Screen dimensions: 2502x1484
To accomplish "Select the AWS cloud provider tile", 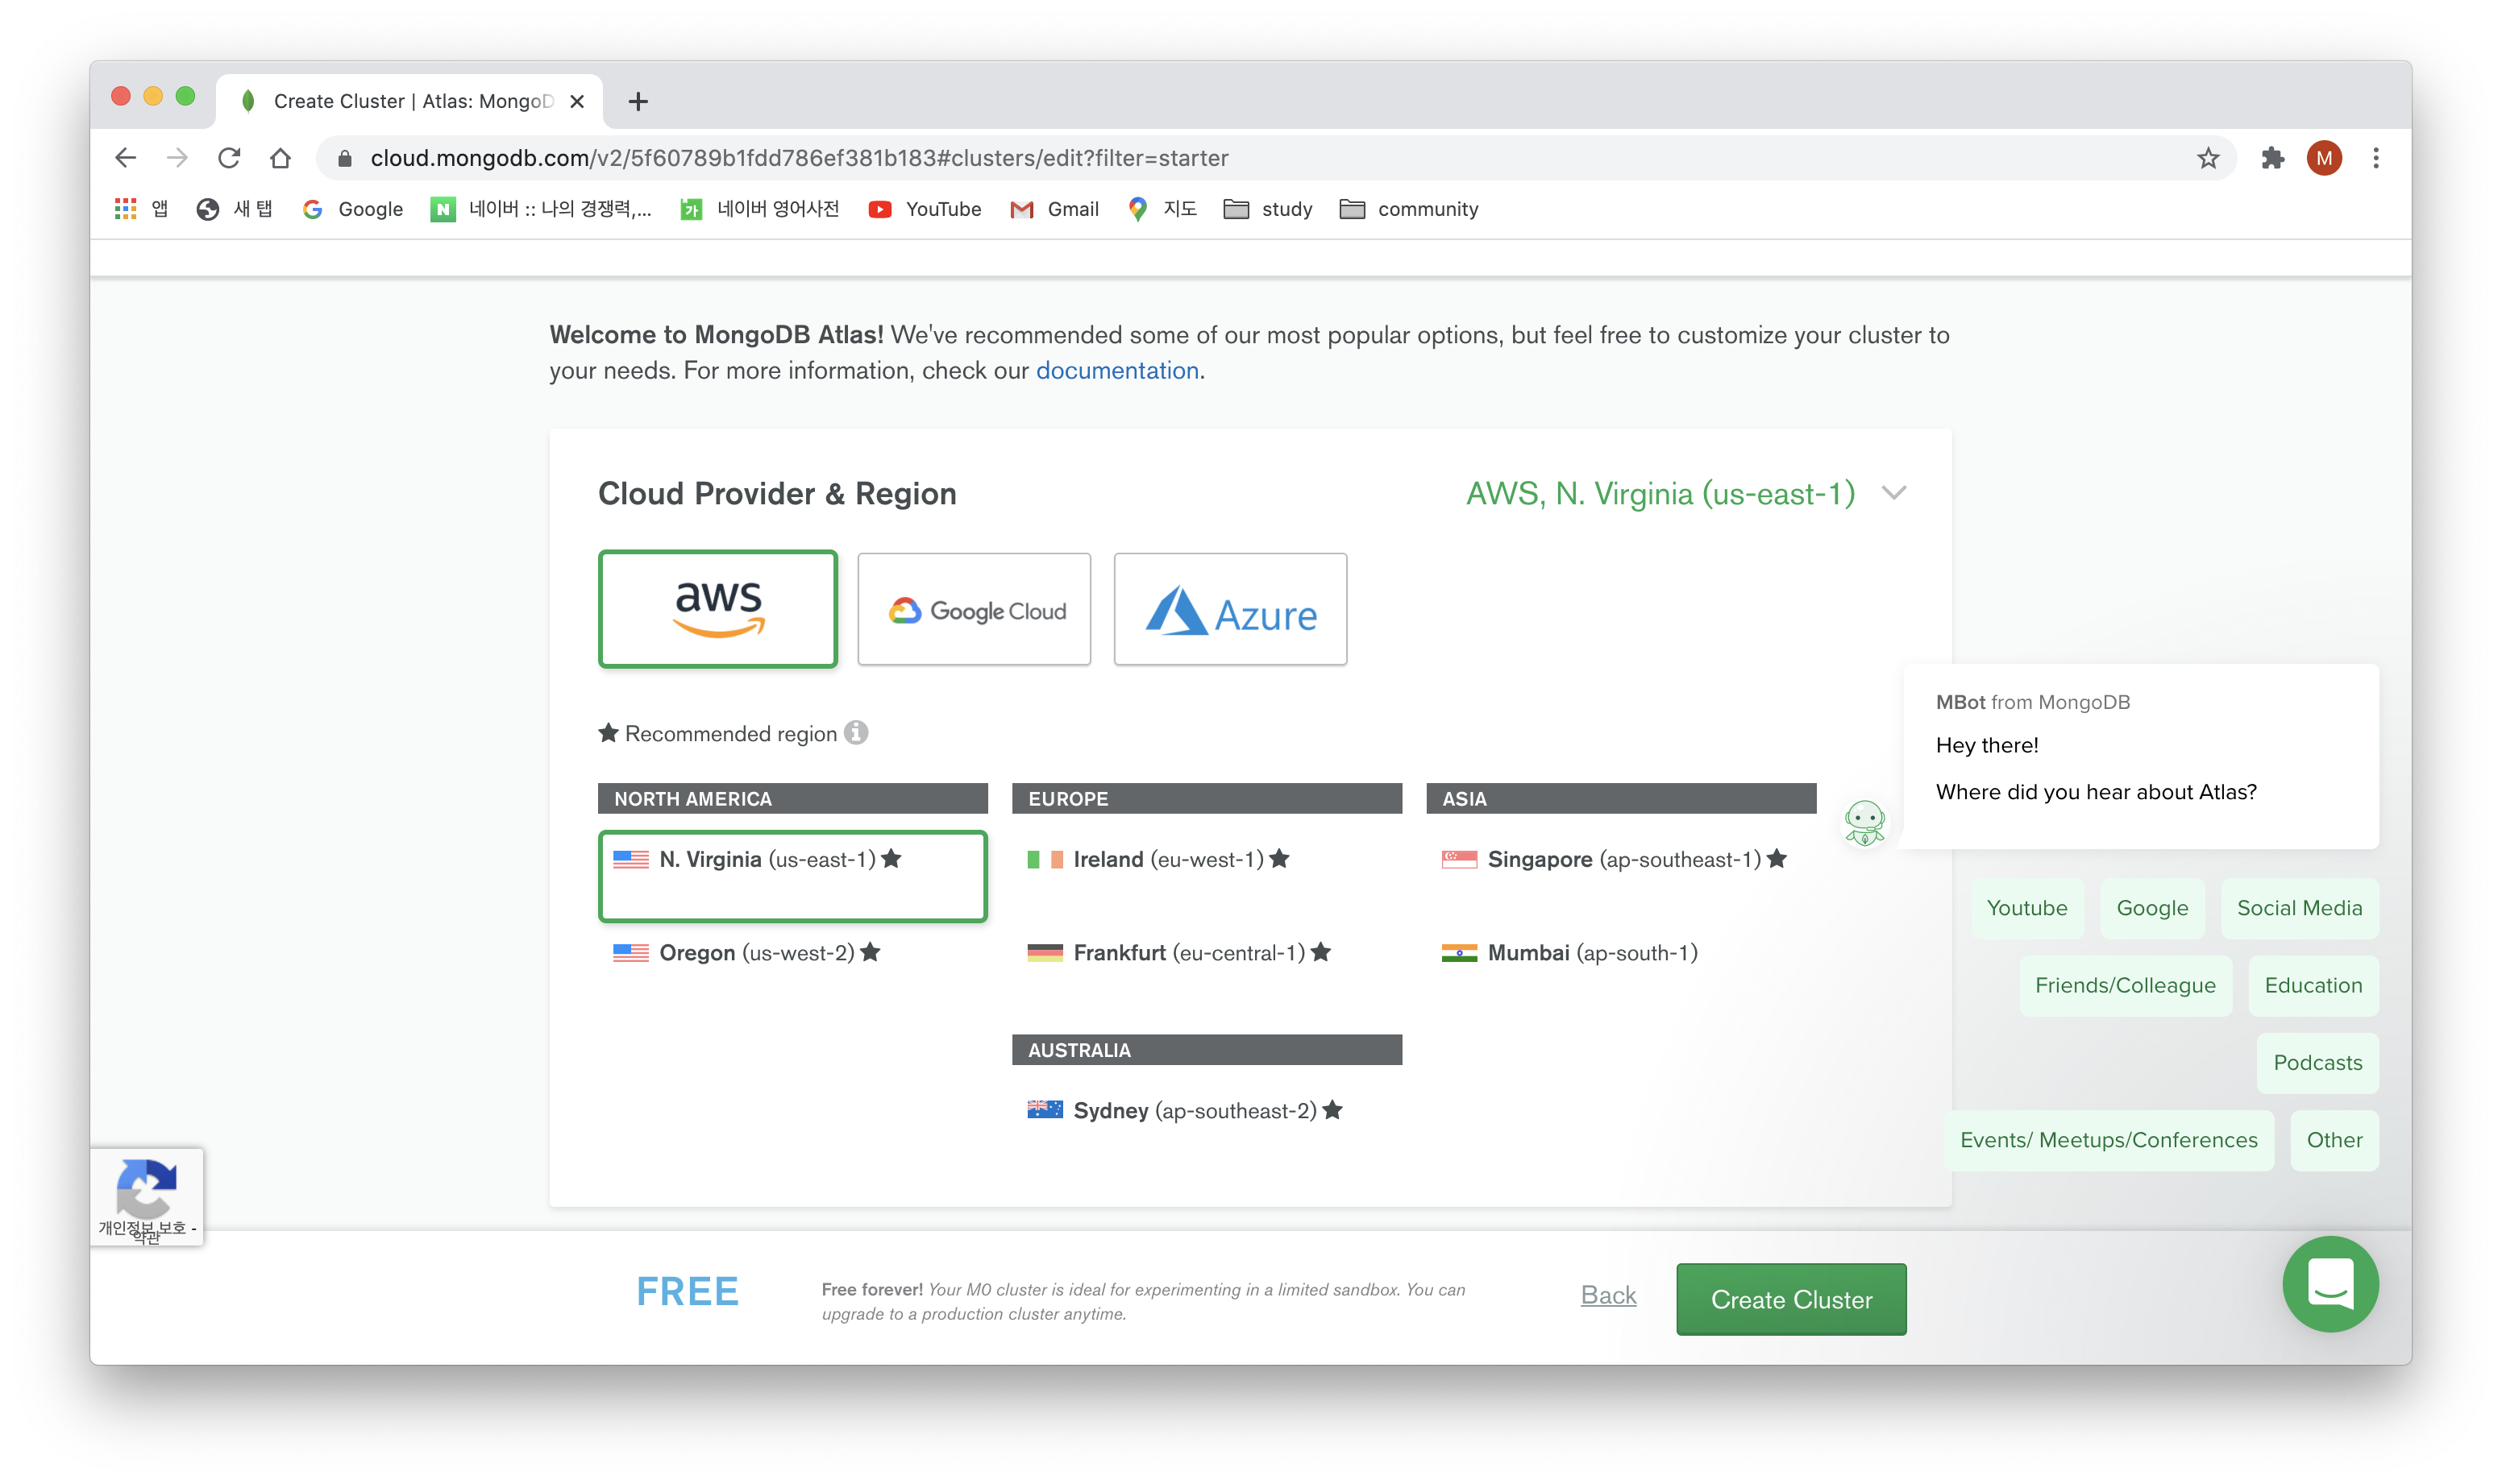I will 717,608.
